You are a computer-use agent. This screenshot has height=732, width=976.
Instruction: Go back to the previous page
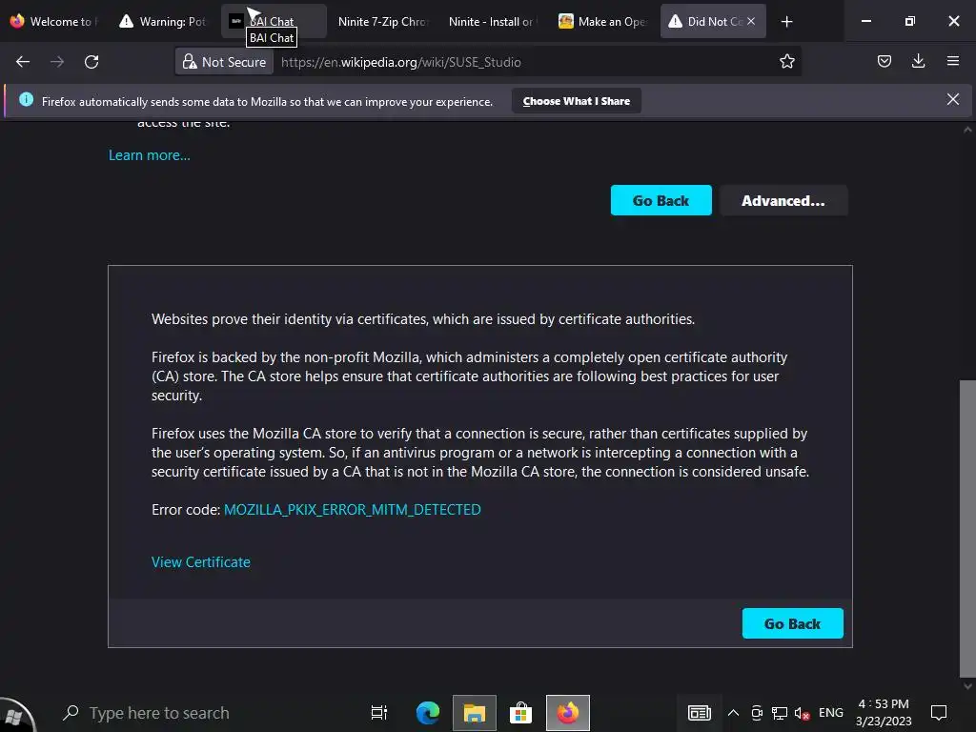(x=23, y=62)
